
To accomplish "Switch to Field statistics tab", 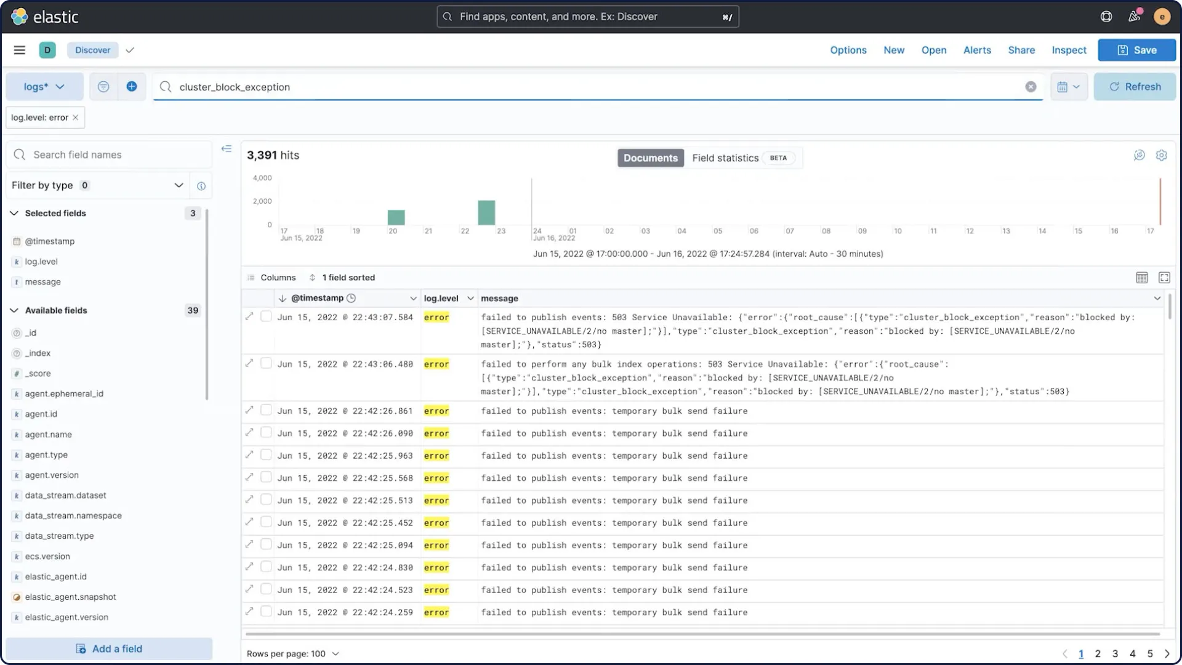I will click(x=725, y=158).
